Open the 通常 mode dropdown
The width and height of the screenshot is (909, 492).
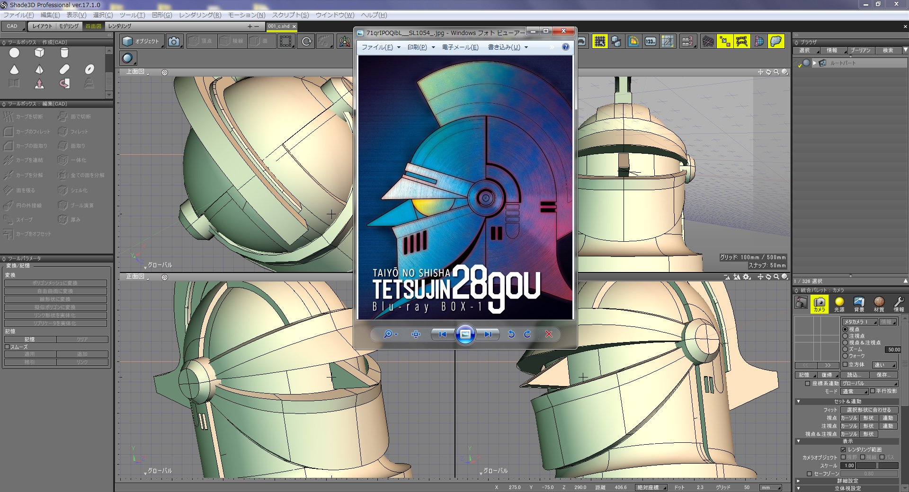[855, 391]
